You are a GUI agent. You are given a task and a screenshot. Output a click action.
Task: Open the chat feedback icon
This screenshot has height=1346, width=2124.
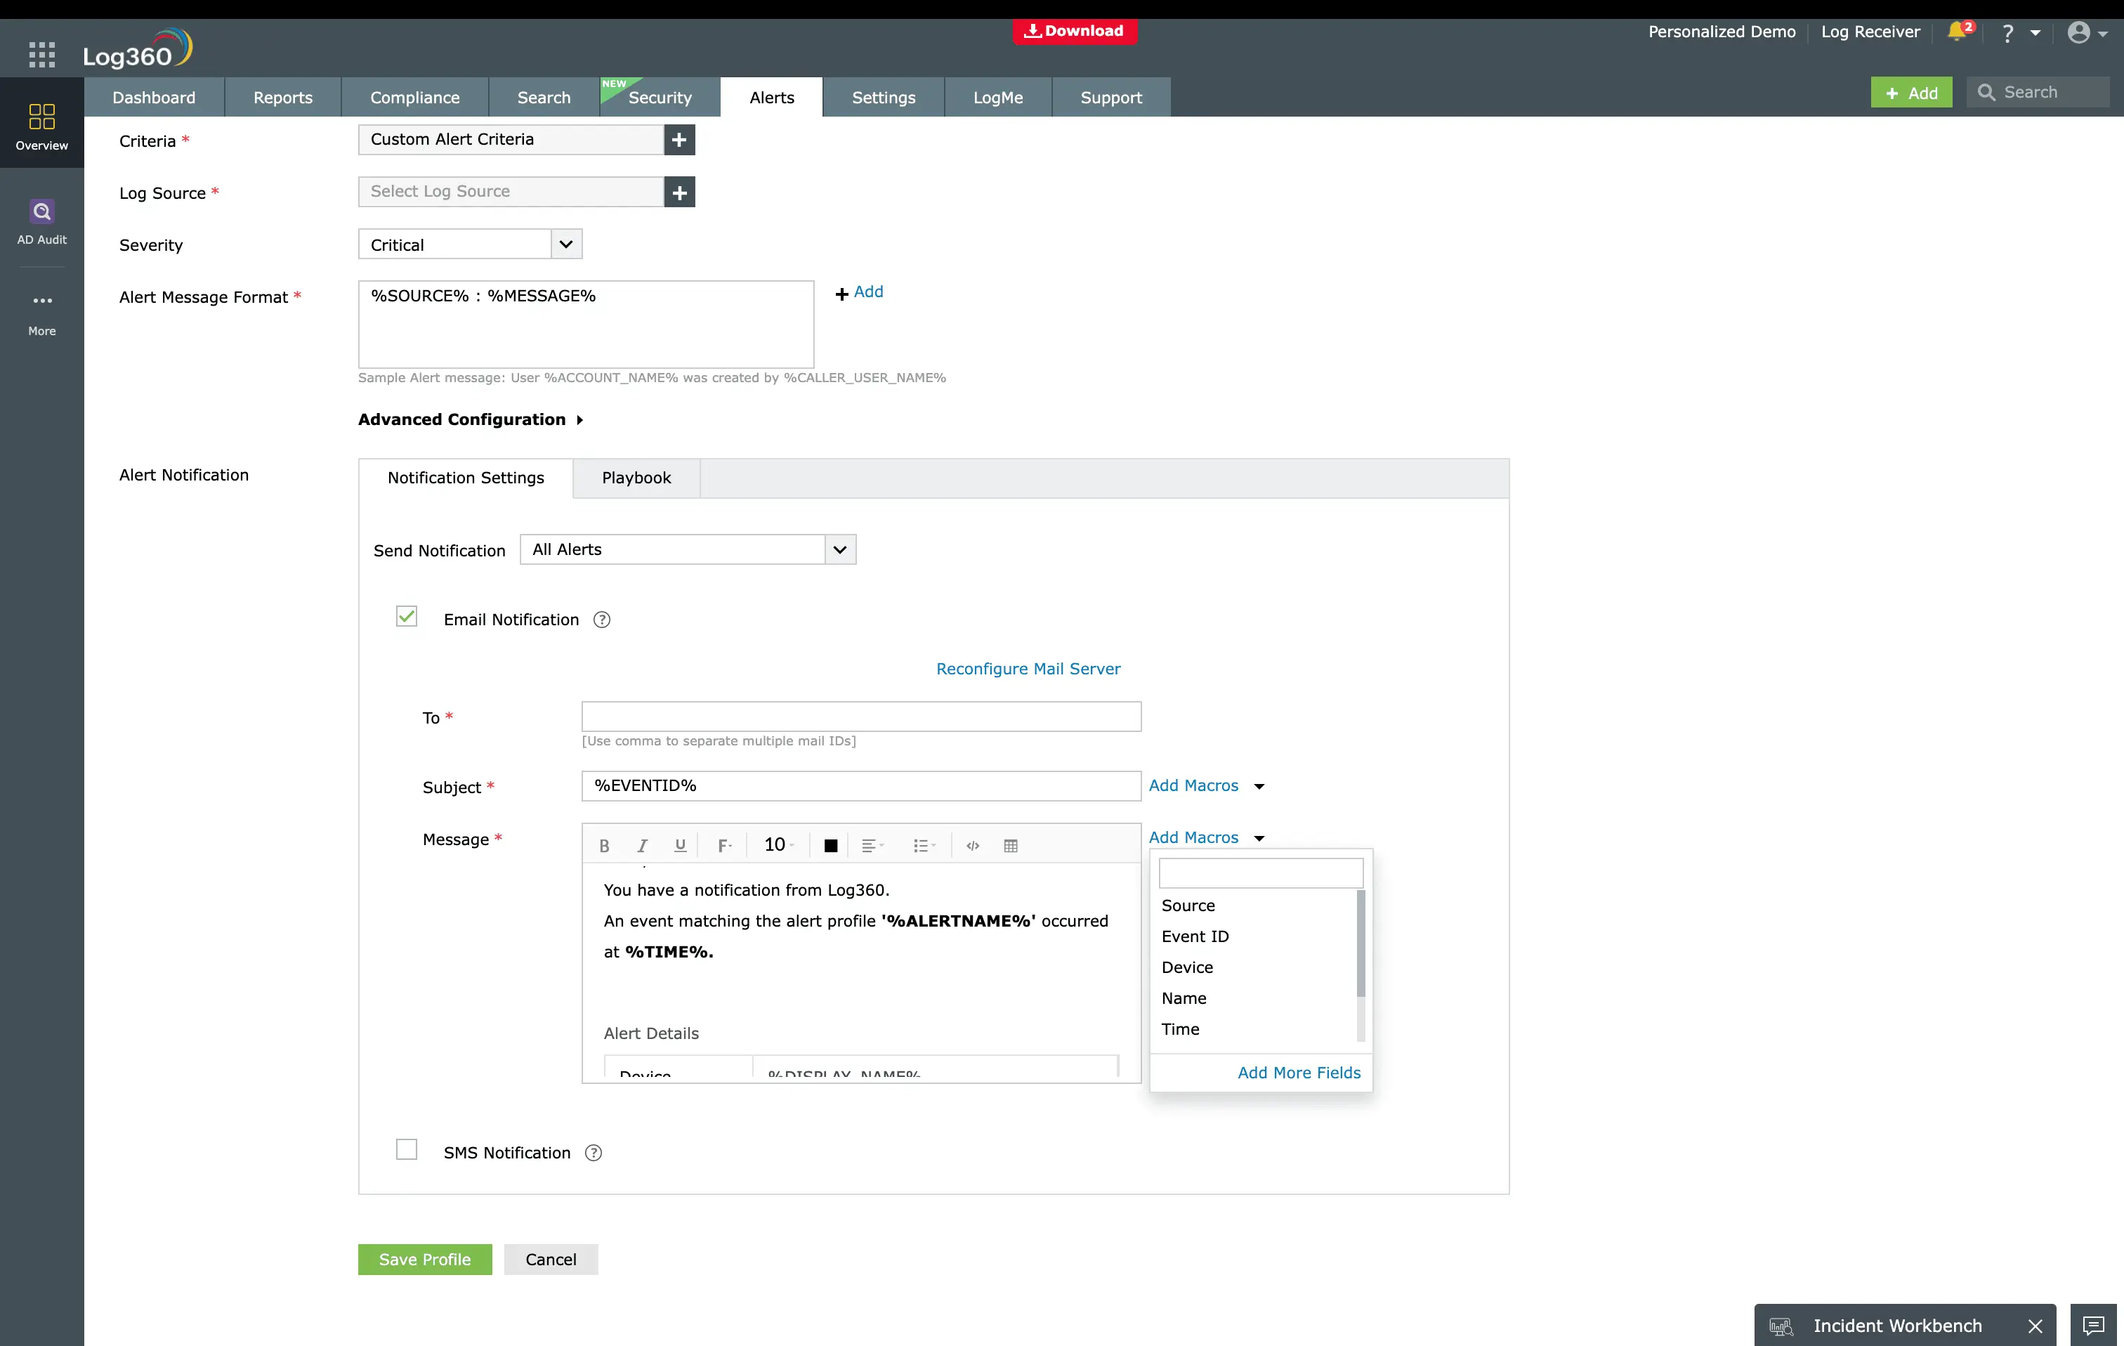(x=2093, y=1325)
